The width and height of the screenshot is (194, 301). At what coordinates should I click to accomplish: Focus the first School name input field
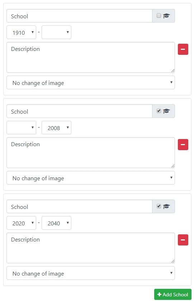pyautogui.click(x=79, y=16)
